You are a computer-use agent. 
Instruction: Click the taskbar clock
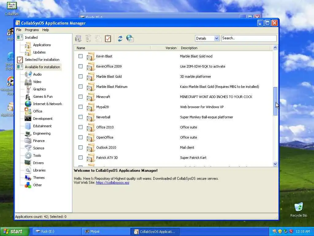(x=303, y=232)
